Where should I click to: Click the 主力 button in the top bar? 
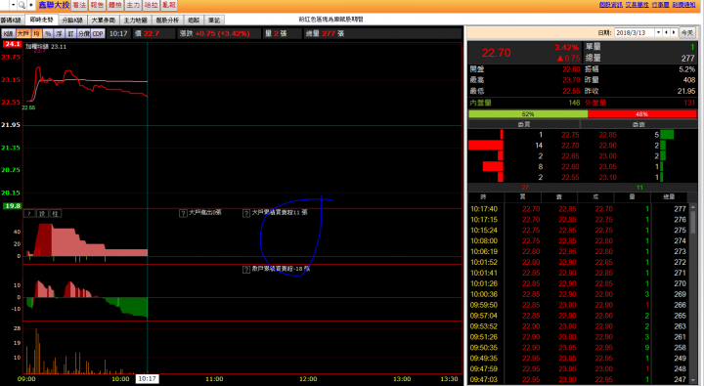133,5
